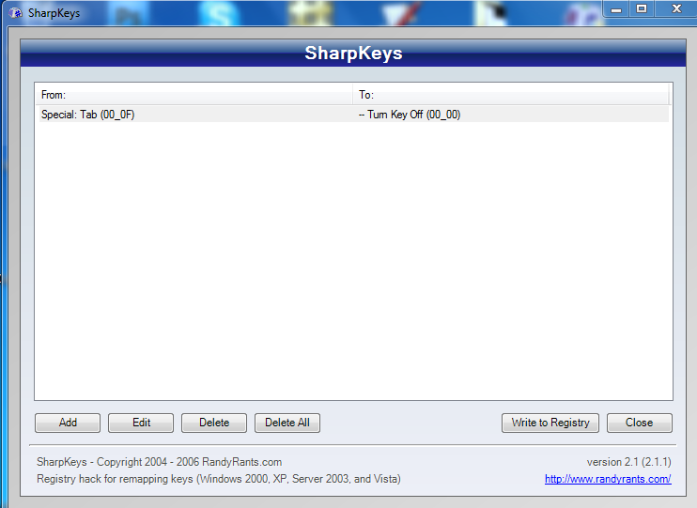Minimize the SharpKeys window

[617, 8]
